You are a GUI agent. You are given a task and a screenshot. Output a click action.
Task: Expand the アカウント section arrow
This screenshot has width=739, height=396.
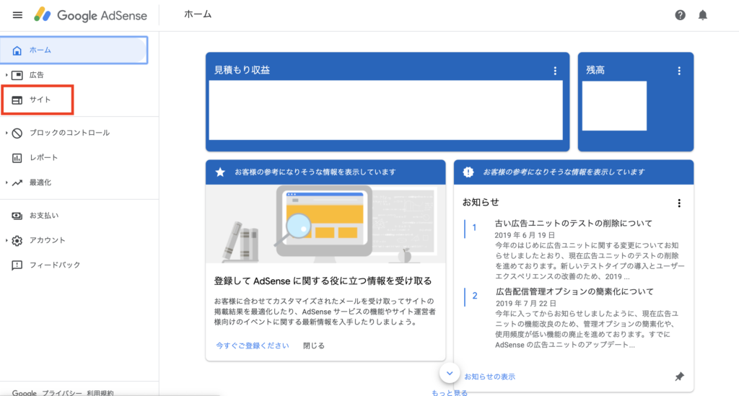(6, 240)
